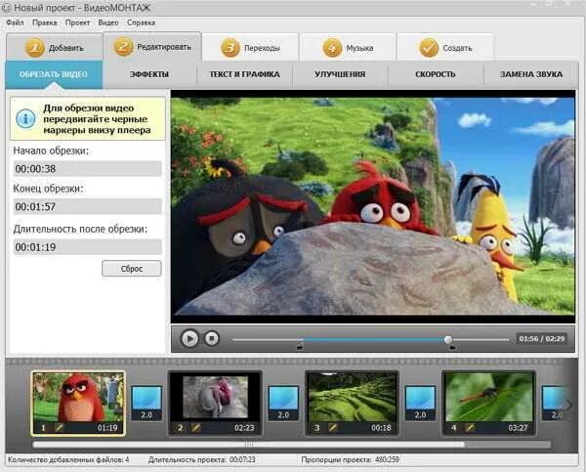Open transition between clips 2 and 3
The image size is (586, 472).
(283, 404)
